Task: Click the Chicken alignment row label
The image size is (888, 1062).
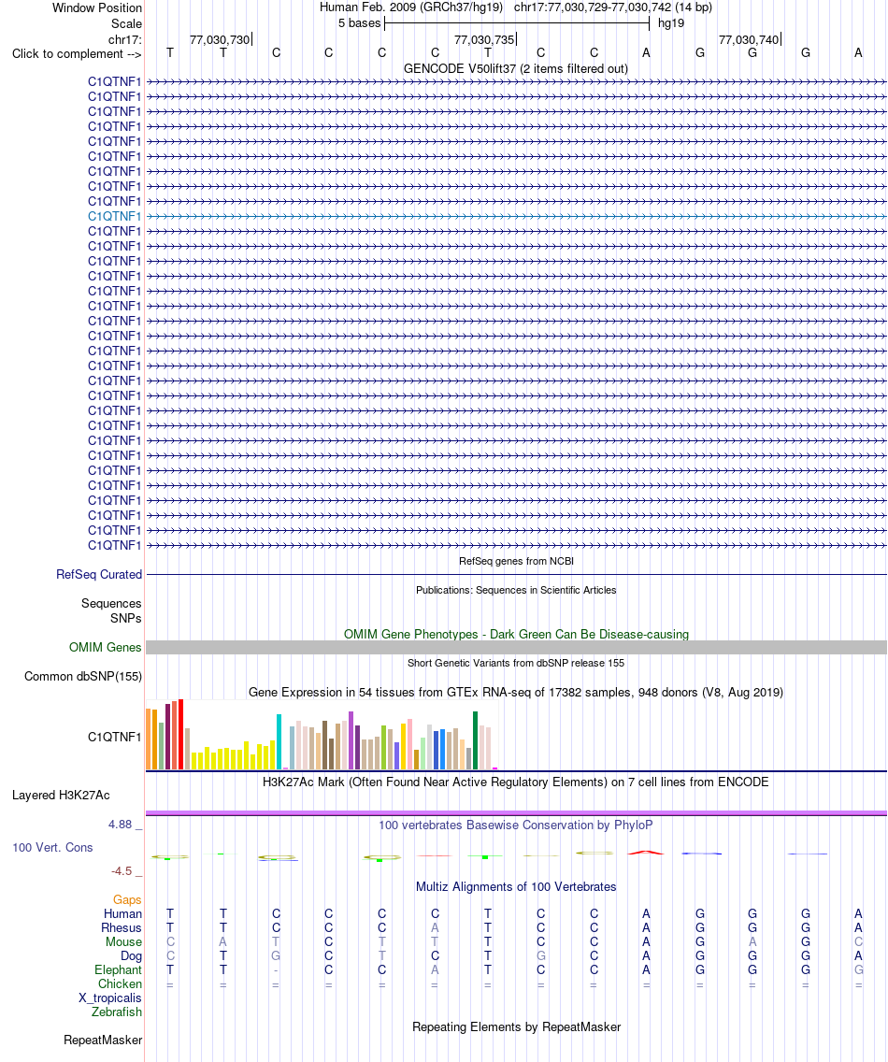Action: click(120, 984)
